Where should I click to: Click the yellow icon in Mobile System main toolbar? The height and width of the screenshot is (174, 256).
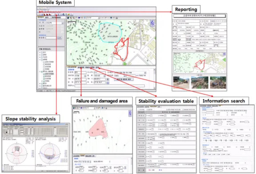click(69, 14)
